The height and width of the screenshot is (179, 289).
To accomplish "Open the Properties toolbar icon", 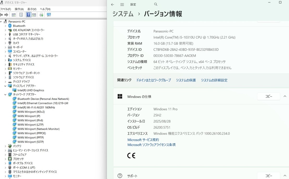I will [21, 15].
